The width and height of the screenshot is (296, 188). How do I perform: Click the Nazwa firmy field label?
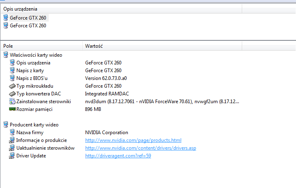[30, 133]
